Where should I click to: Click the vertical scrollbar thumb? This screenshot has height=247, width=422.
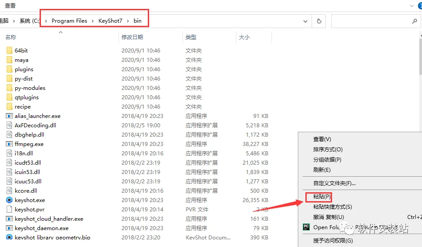420,56
